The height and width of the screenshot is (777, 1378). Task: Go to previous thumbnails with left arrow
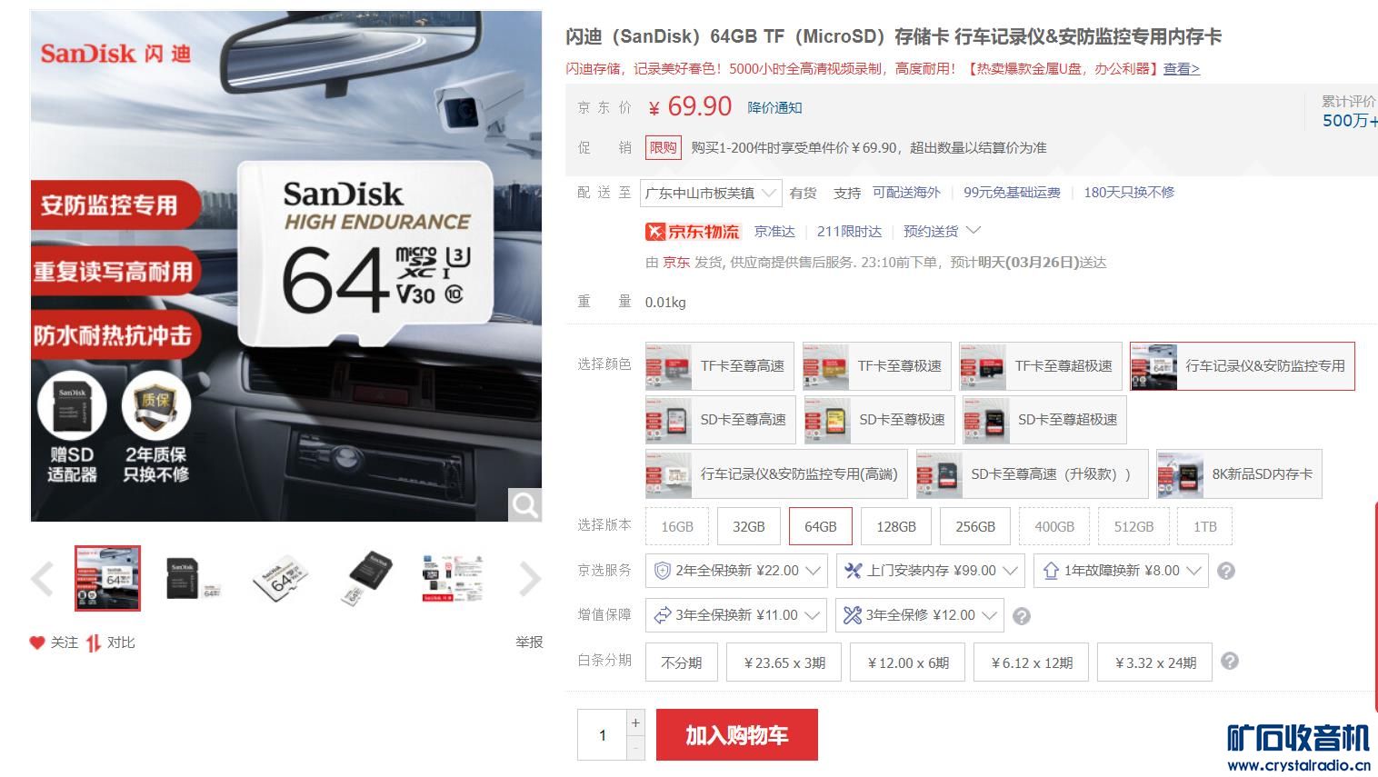click(42, 579)
